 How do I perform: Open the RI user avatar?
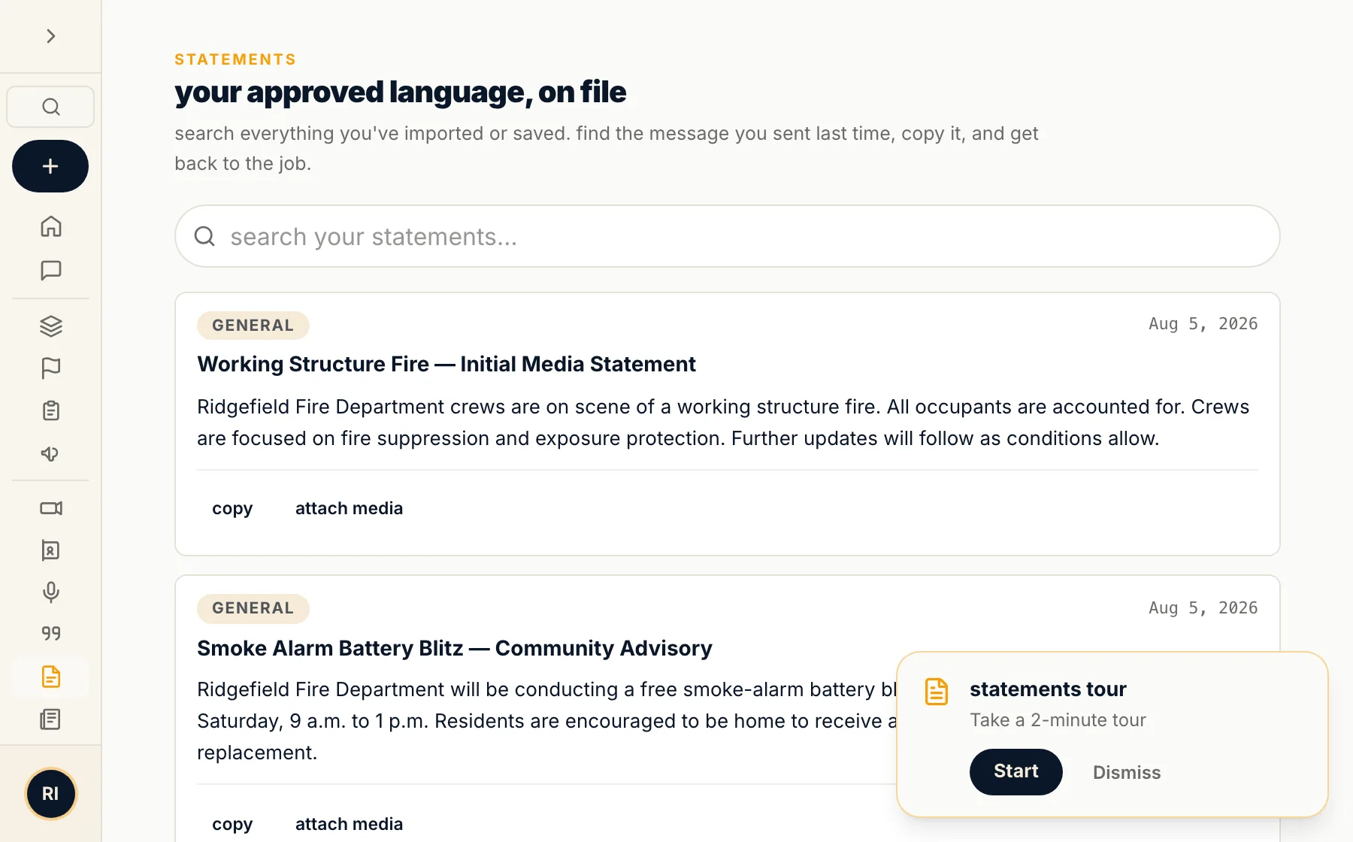pos(50,794)
